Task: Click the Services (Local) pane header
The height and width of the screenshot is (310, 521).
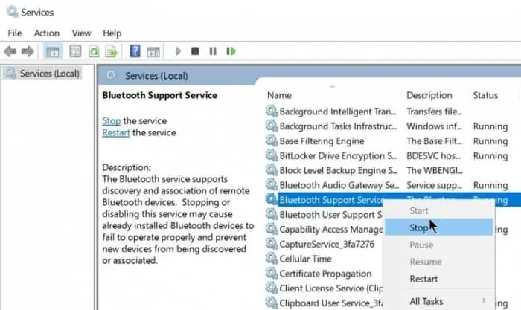Action: [x=156, y=76]
